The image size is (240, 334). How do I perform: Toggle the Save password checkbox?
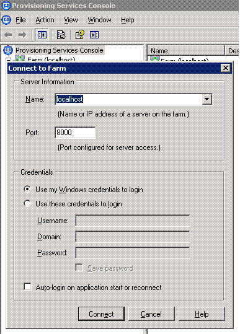[79, 268]
